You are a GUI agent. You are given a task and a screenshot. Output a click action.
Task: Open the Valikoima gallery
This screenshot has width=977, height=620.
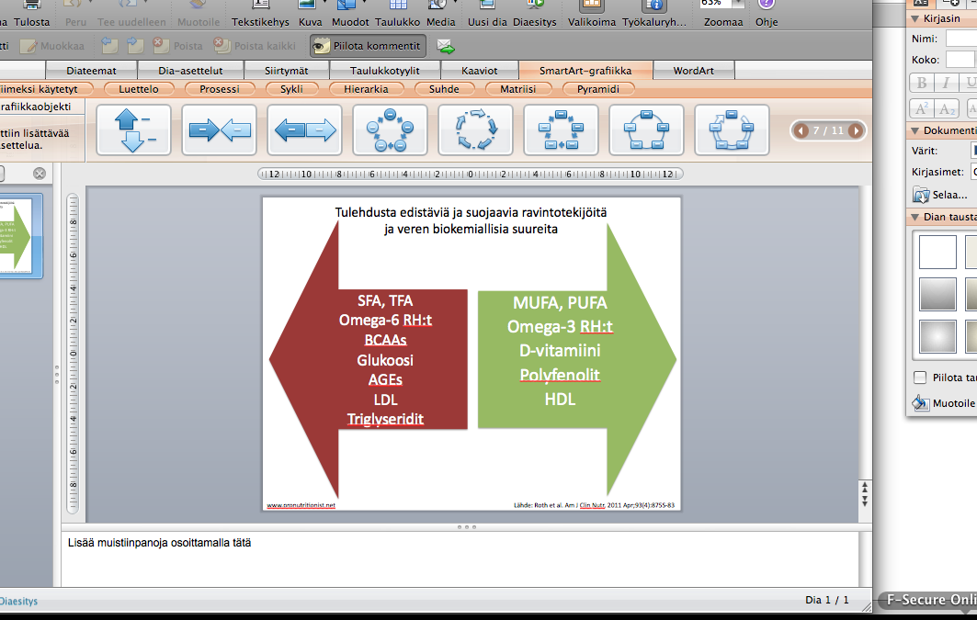[592, 14]
